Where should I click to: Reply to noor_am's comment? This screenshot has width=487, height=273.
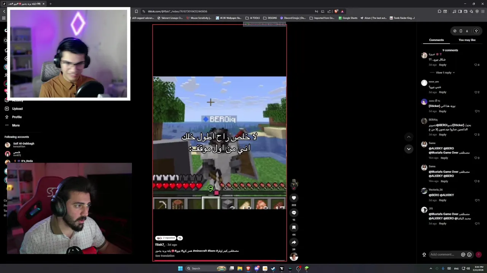[x=442, y=92]
